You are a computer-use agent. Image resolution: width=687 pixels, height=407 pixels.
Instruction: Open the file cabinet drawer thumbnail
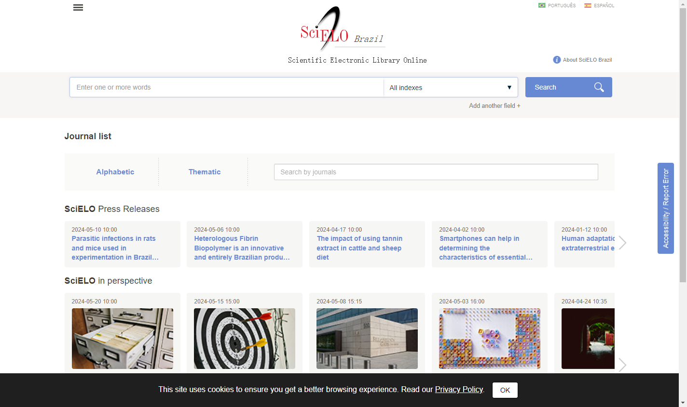(x=123, y=339)
